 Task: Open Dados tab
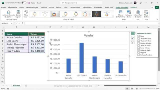click(x=51, y=7)
